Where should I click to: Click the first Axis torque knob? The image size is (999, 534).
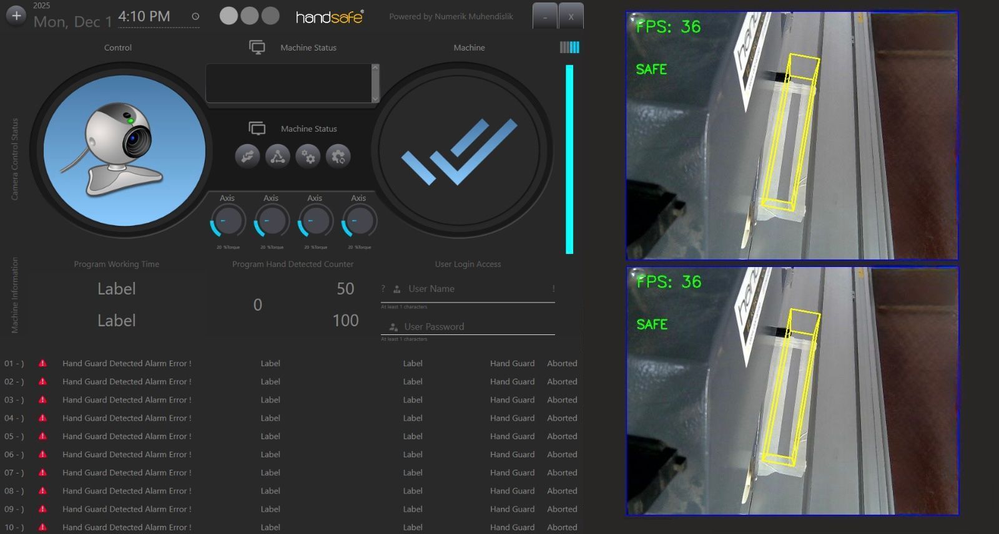(228, 221)
